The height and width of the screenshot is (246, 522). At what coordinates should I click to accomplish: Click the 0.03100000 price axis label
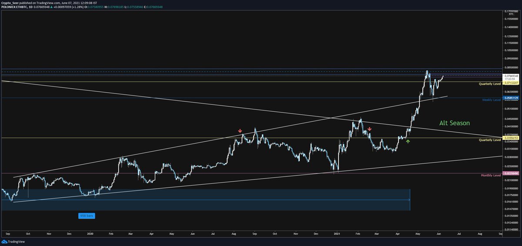pyautogui.click(x=511, y=149)
